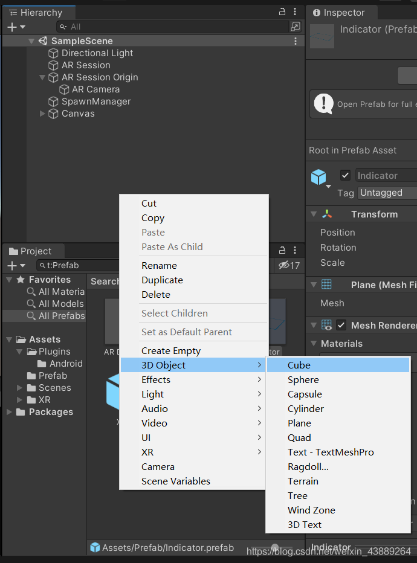Click the Hierarchy panel lock icon
The height and width of the screenshot is (563, 417).
282,12
